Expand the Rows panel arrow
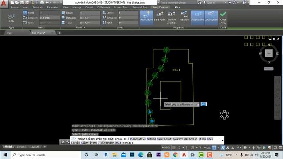The width and height of the screenshot is (283, 159). 84,27
